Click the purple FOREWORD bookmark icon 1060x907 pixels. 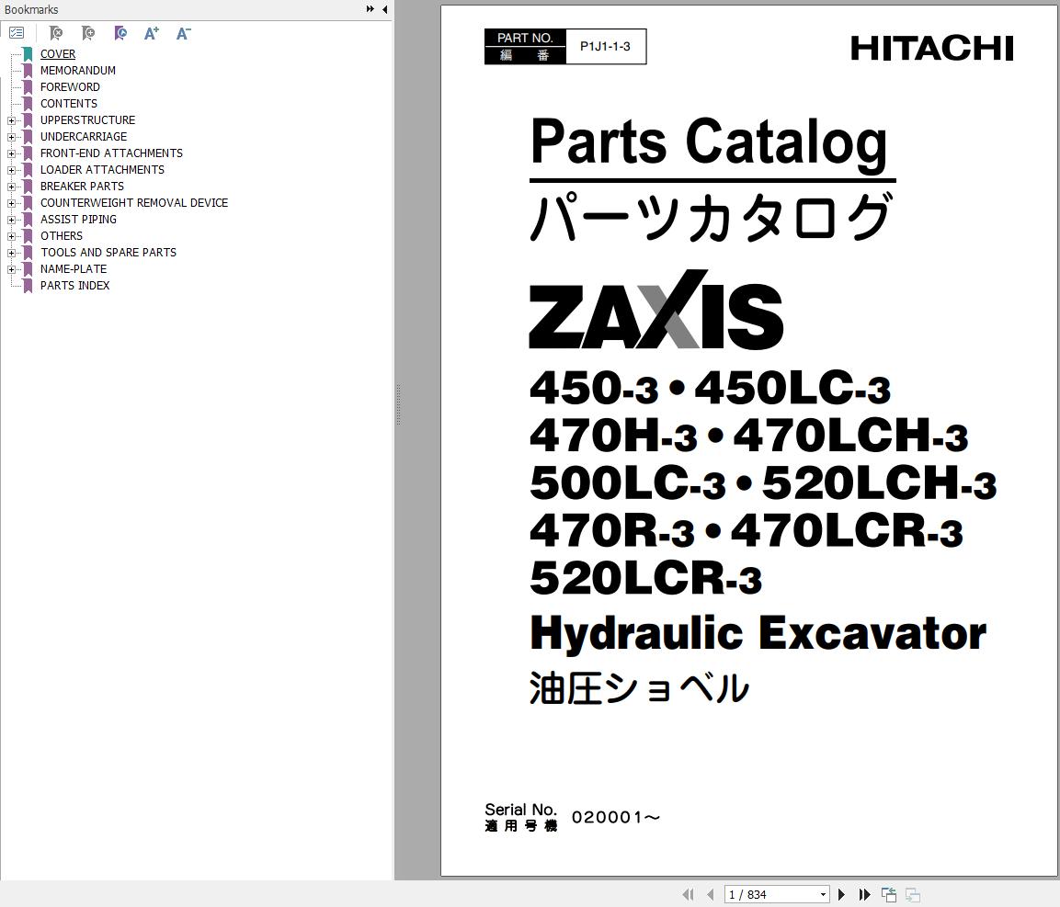pyautogui.click(x=28, y=87)
